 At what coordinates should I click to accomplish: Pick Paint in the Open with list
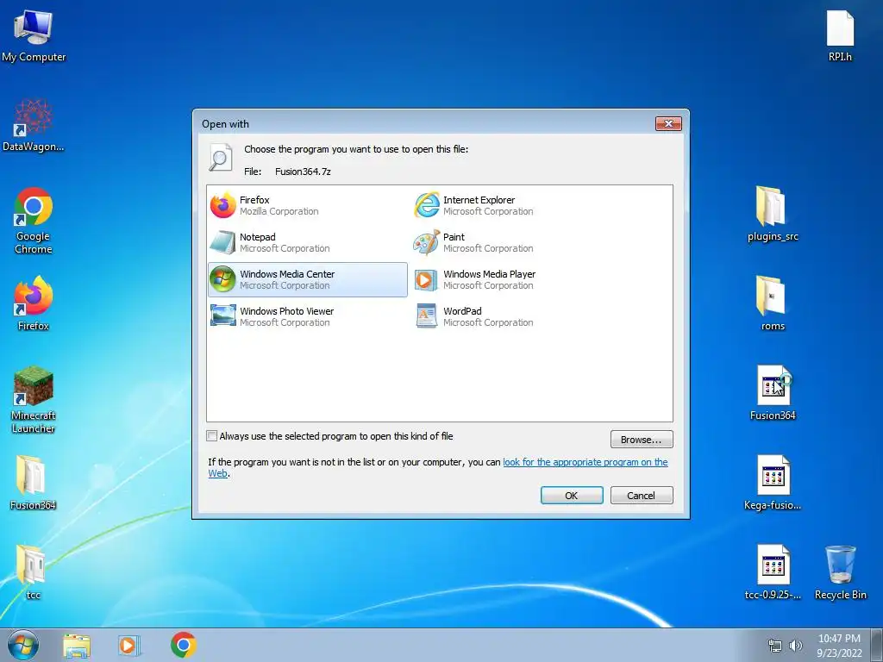click(x=510, y=242)
